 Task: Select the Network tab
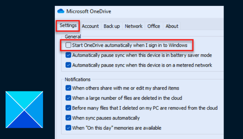[134, 26]
